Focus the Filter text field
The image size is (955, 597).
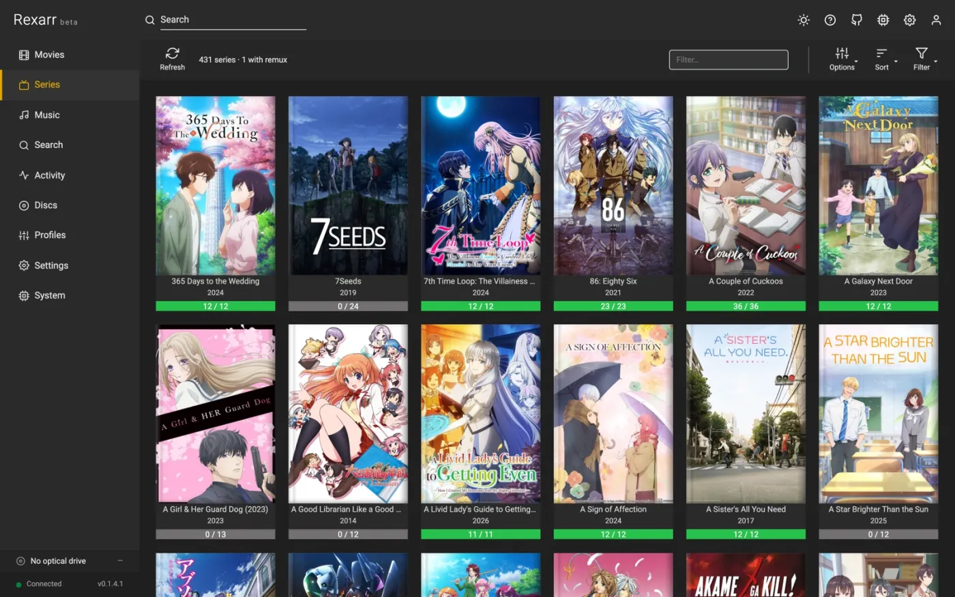click(729, 59)
